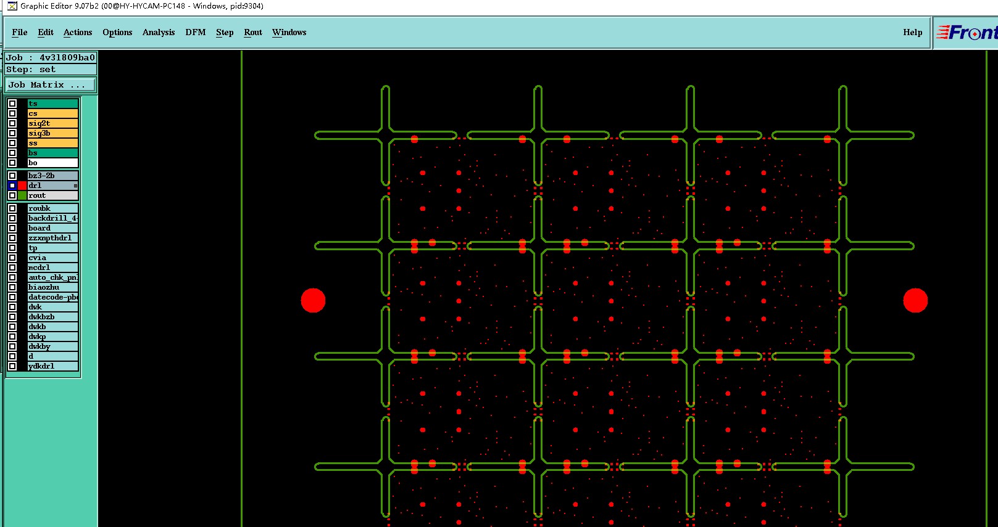This screenshot has height=527, width=998.
Task: Open the Rout menu
Action: pos(253,33)
